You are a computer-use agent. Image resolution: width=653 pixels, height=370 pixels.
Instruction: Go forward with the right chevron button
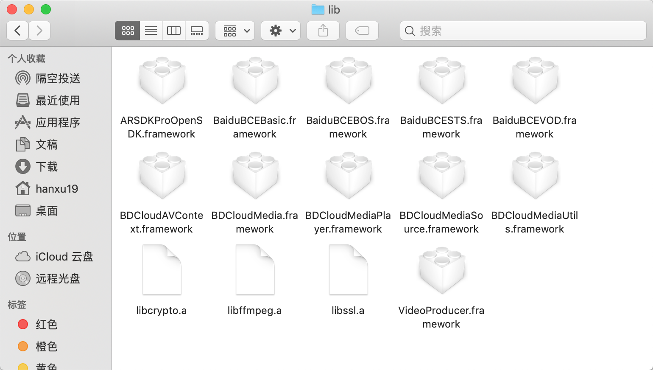coord(39,31)
